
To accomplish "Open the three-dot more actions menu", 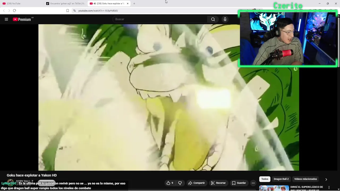I will coord(253,183).
